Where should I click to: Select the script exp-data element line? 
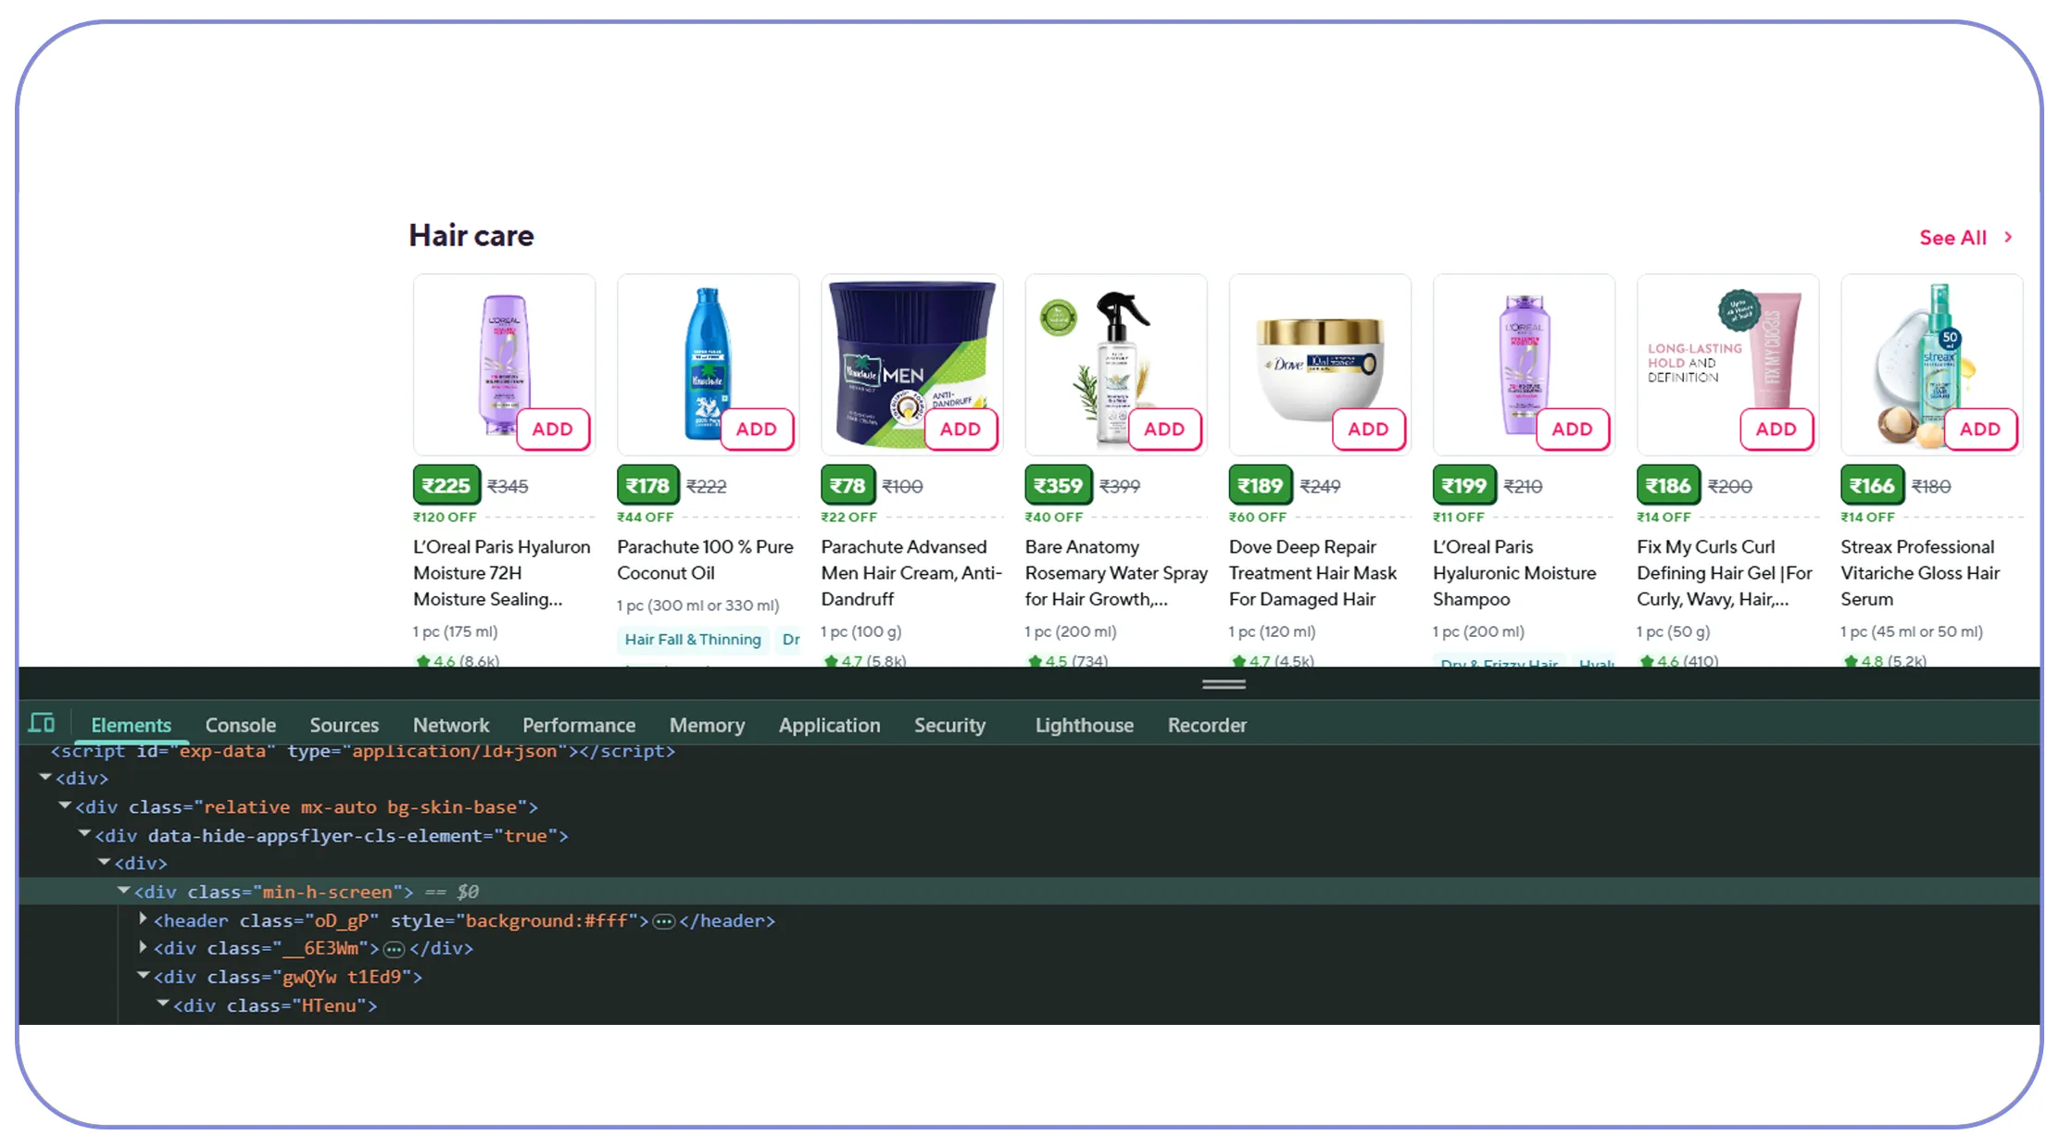(363, 751)
